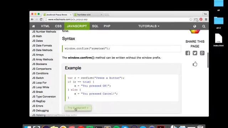Click the thumbs-up like icon

(195, 64)
